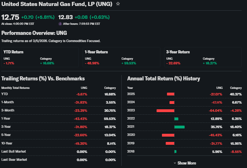Screen dimensions: 247x168
Task: Open the 1-Year Return card
Action: [x=121, y=57]
